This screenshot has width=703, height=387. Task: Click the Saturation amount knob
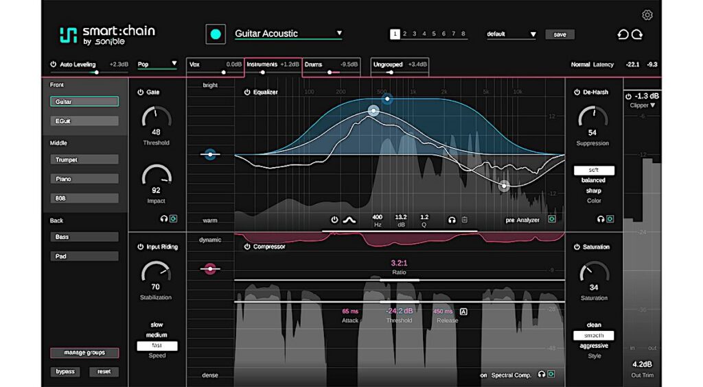pos(594,273)
